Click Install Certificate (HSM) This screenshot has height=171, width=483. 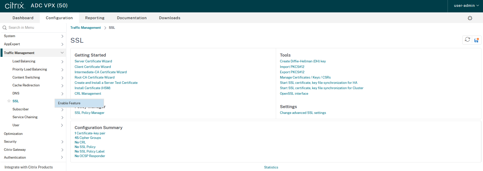click(93, 88)
